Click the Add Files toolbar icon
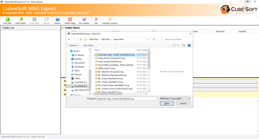259x139 pixels. (7, 19)
